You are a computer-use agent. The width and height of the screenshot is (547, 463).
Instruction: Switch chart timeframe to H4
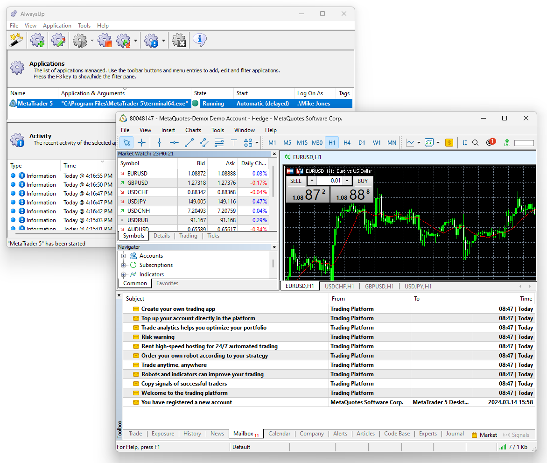[x=347, y=142]
